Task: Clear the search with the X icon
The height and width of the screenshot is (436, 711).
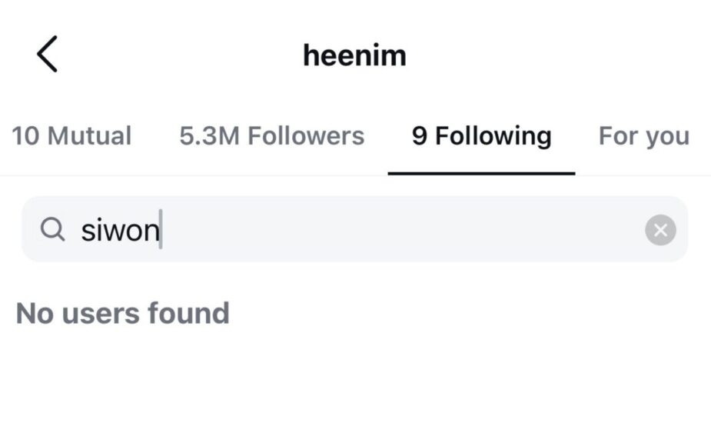Action: [660, 230]
